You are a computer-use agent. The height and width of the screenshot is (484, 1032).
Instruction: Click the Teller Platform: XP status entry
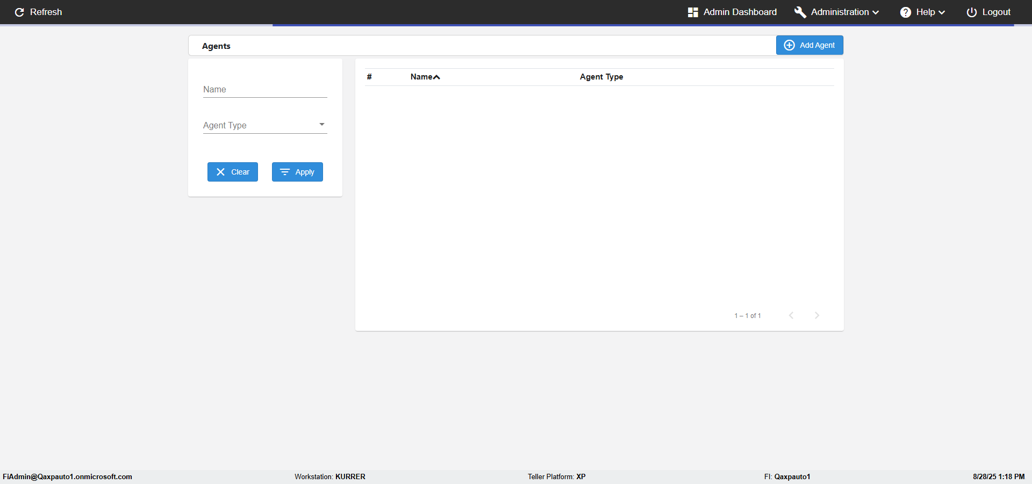(x=557, y=476)
